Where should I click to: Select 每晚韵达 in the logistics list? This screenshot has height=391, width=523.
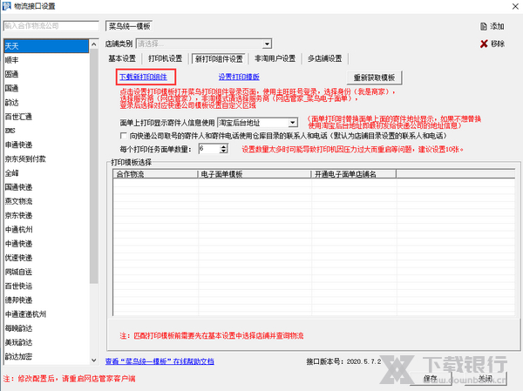(46, 328)
